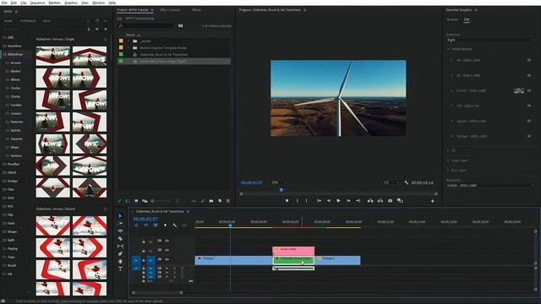Screen dimensions: 541x304
Task: Switch Project panel to Icon View
Action: coord(136,201)
